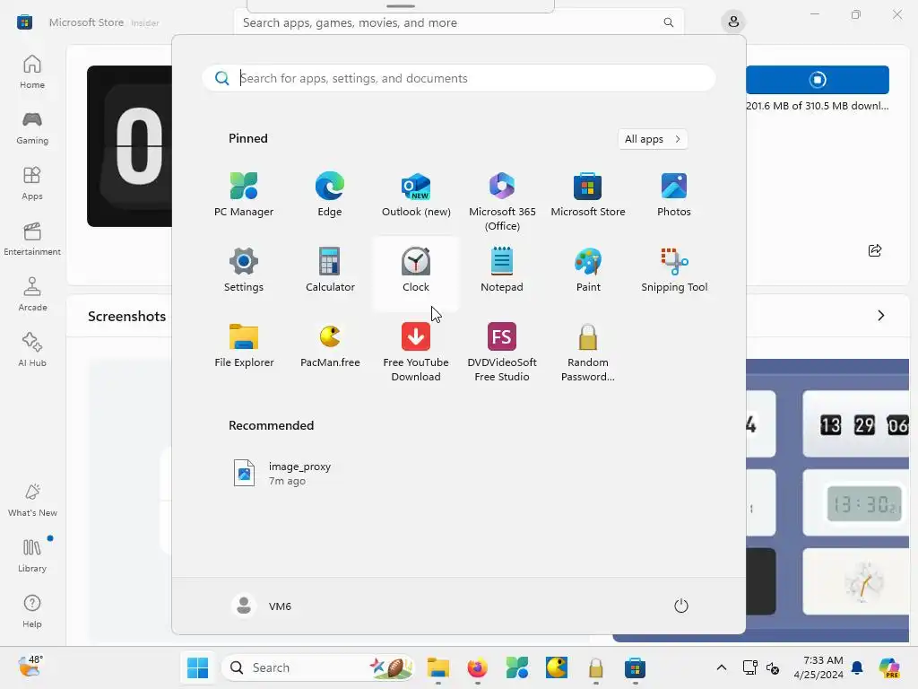Image resolution: width=918 pixels, height=689 pixels.
Task: Click taskbar Search box
Action: click(x=318, y=667)
